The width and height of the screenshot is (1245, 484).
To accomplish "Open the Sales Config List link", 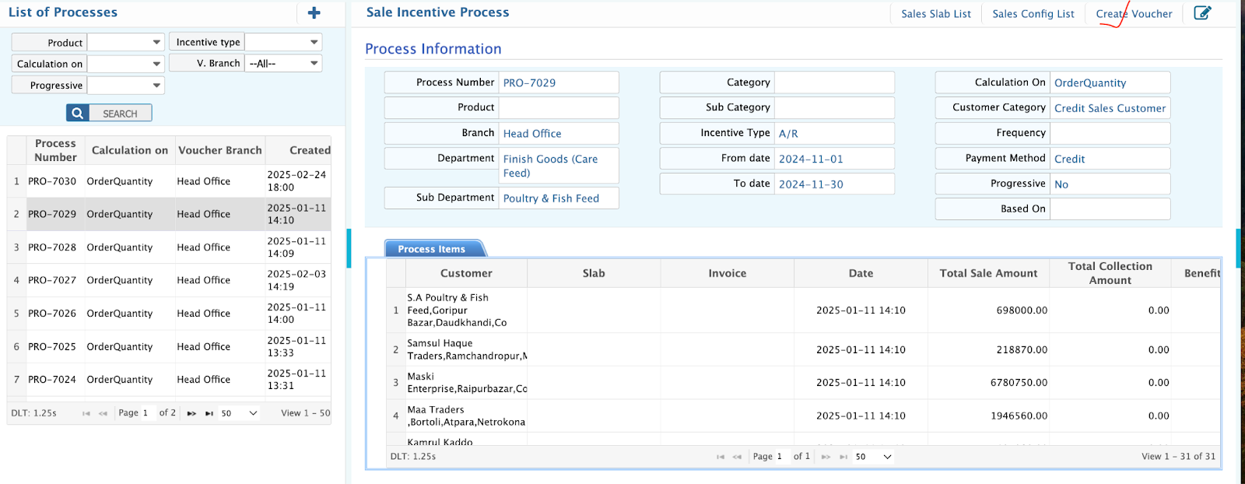I will 1033,14.
